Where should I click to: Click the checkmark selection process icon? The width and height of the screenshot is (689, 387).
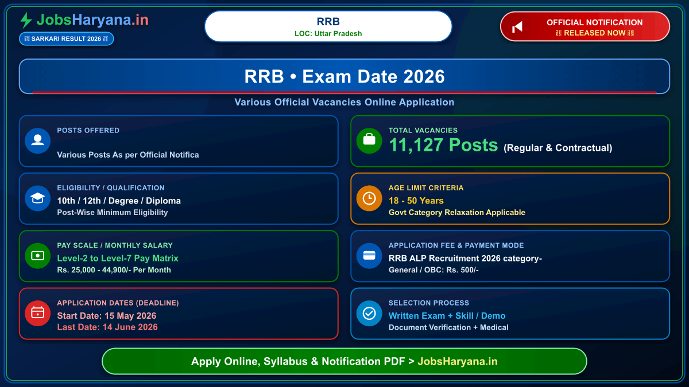point(369,313)
